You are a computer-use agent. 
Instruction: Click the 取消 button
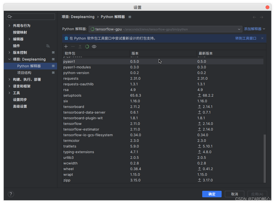[235, 194]
